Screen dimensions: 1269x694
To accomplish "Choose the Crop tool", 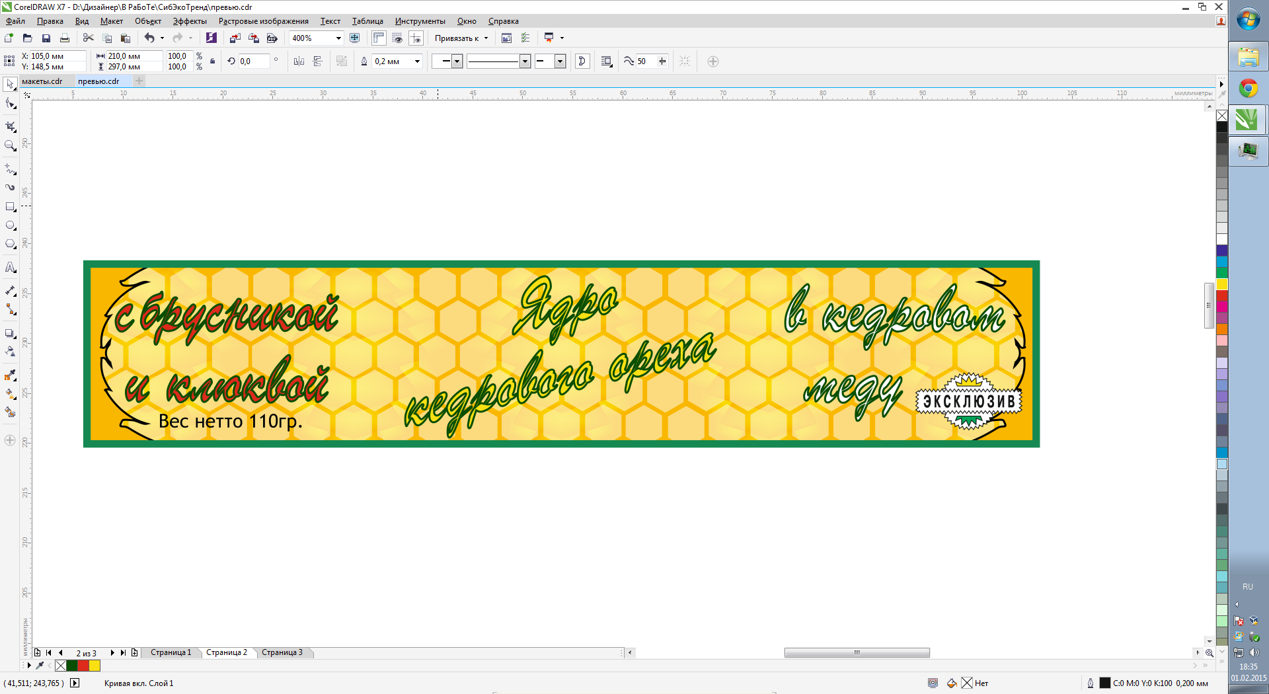I will pos(10,126).
